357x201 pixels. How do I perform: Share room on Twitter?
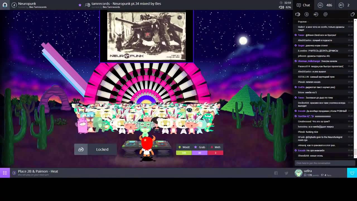tap(286, 173)
